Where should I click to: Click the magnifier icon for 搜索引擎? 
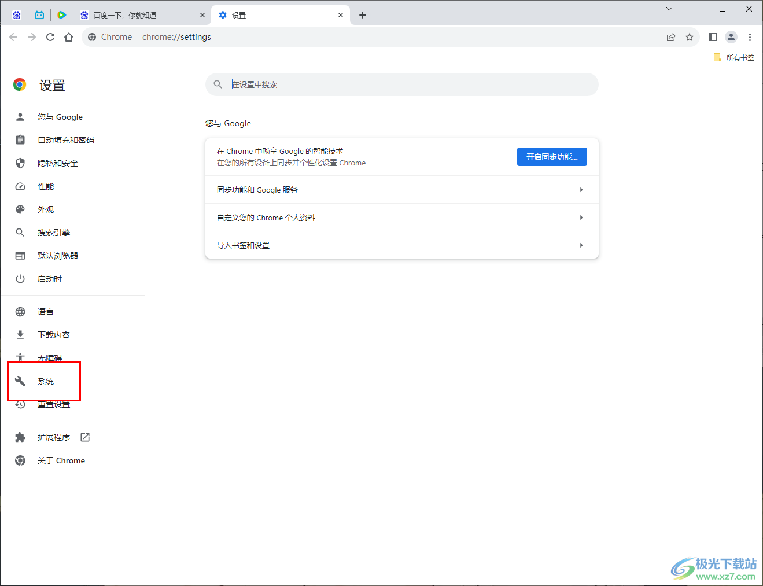point(20,233)
